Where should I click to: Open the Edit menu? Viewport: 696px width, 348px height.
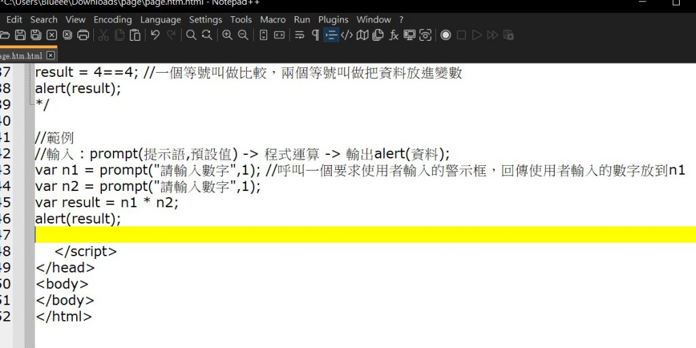tap(14, 20)
